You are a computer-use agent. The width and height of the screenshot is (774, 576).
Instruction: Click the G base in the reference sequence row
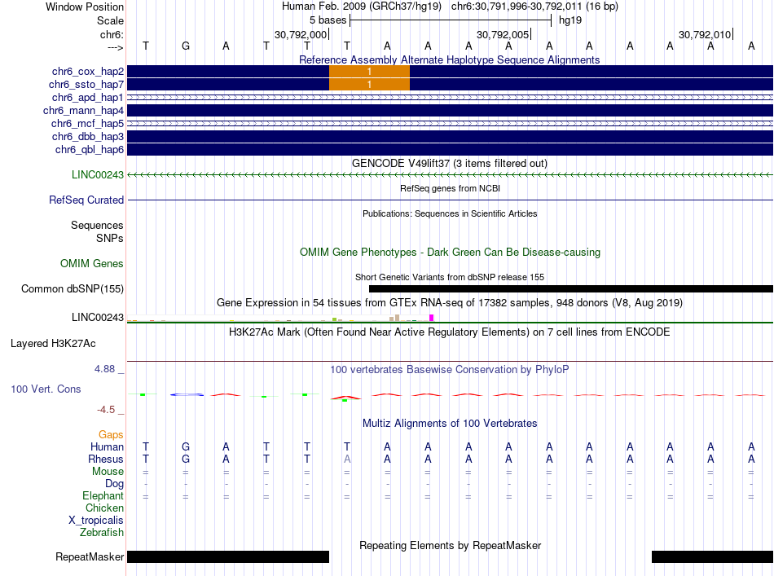[186, 46]
